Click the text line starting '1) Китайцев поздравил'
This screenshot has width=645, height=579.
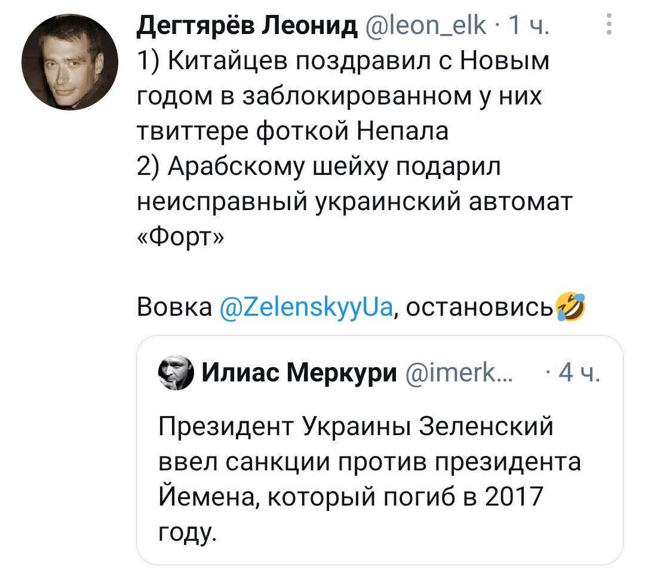tap(343, 61)
